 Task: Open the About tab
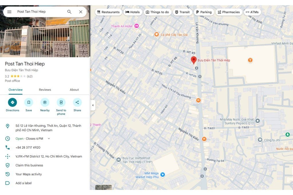tap(74, 90)
